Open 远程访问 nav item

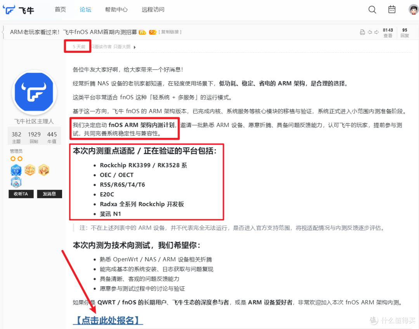click(153, 10)
